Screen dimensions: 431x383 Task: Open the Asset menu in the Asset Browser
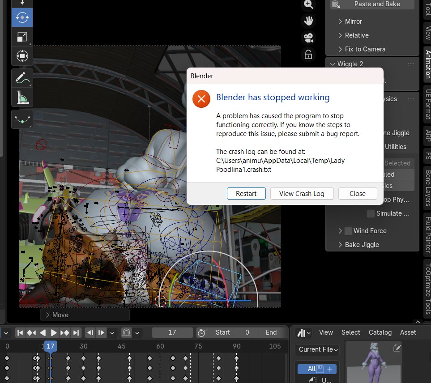coord(408,332)
